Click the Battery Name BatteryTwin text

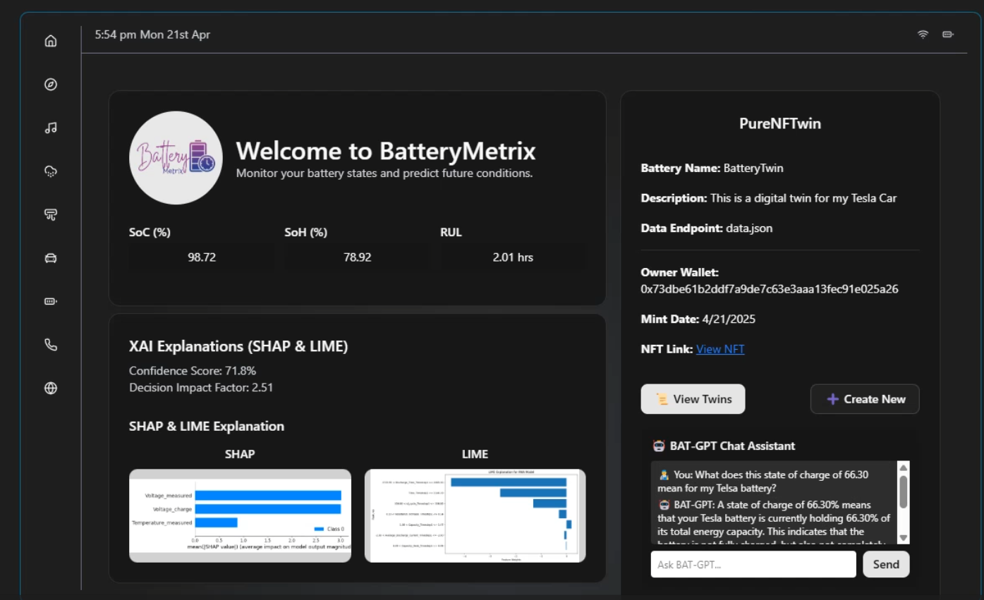pyautogui.click(x=712, y=168)
